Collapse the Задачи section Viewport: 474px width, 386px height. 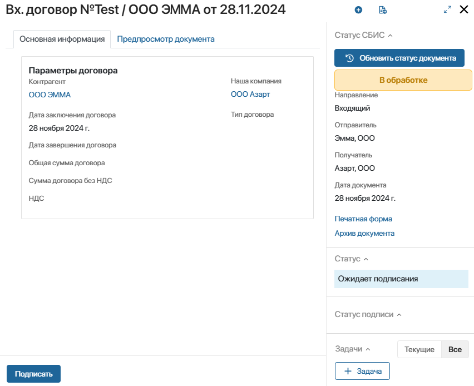coord(368,349)
